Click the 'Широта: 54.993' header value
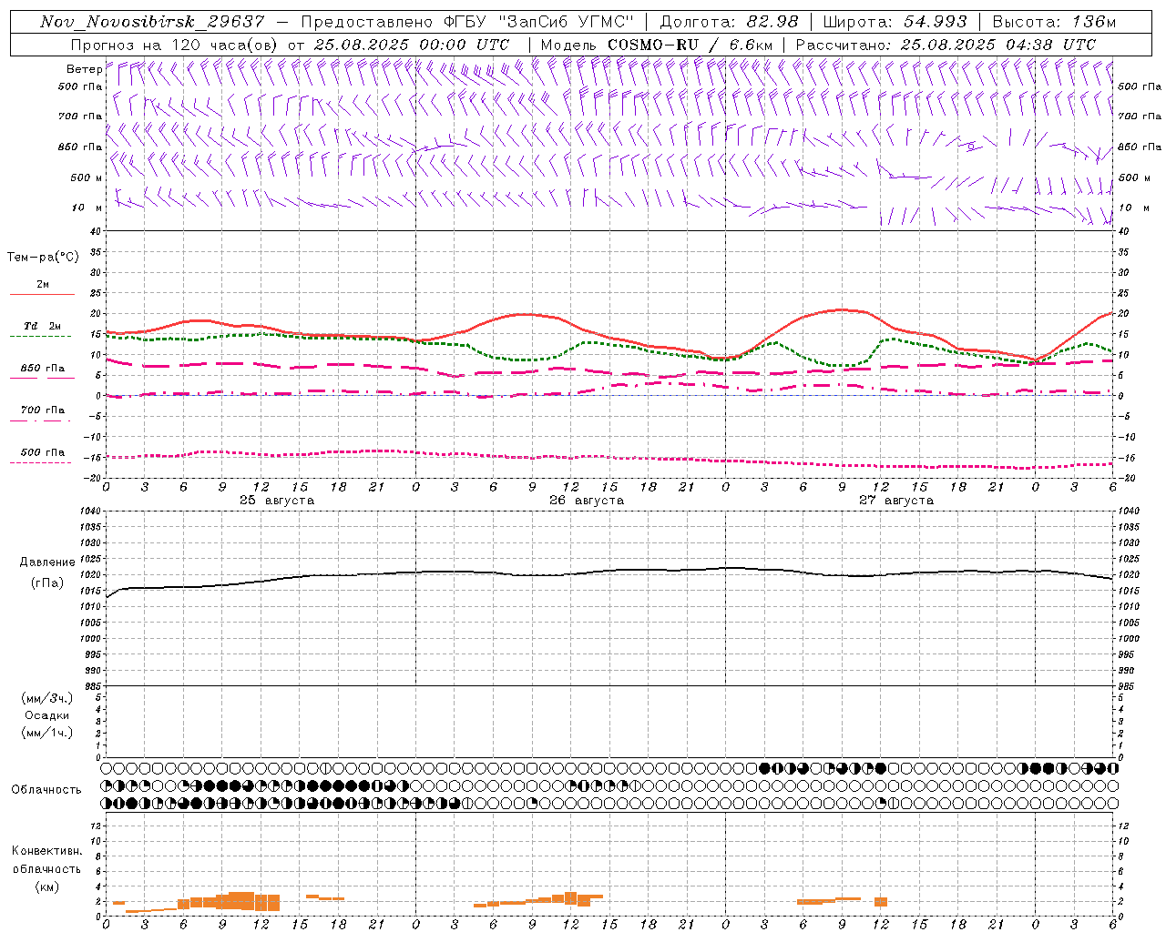1166x932 pixels. point(895,22)
